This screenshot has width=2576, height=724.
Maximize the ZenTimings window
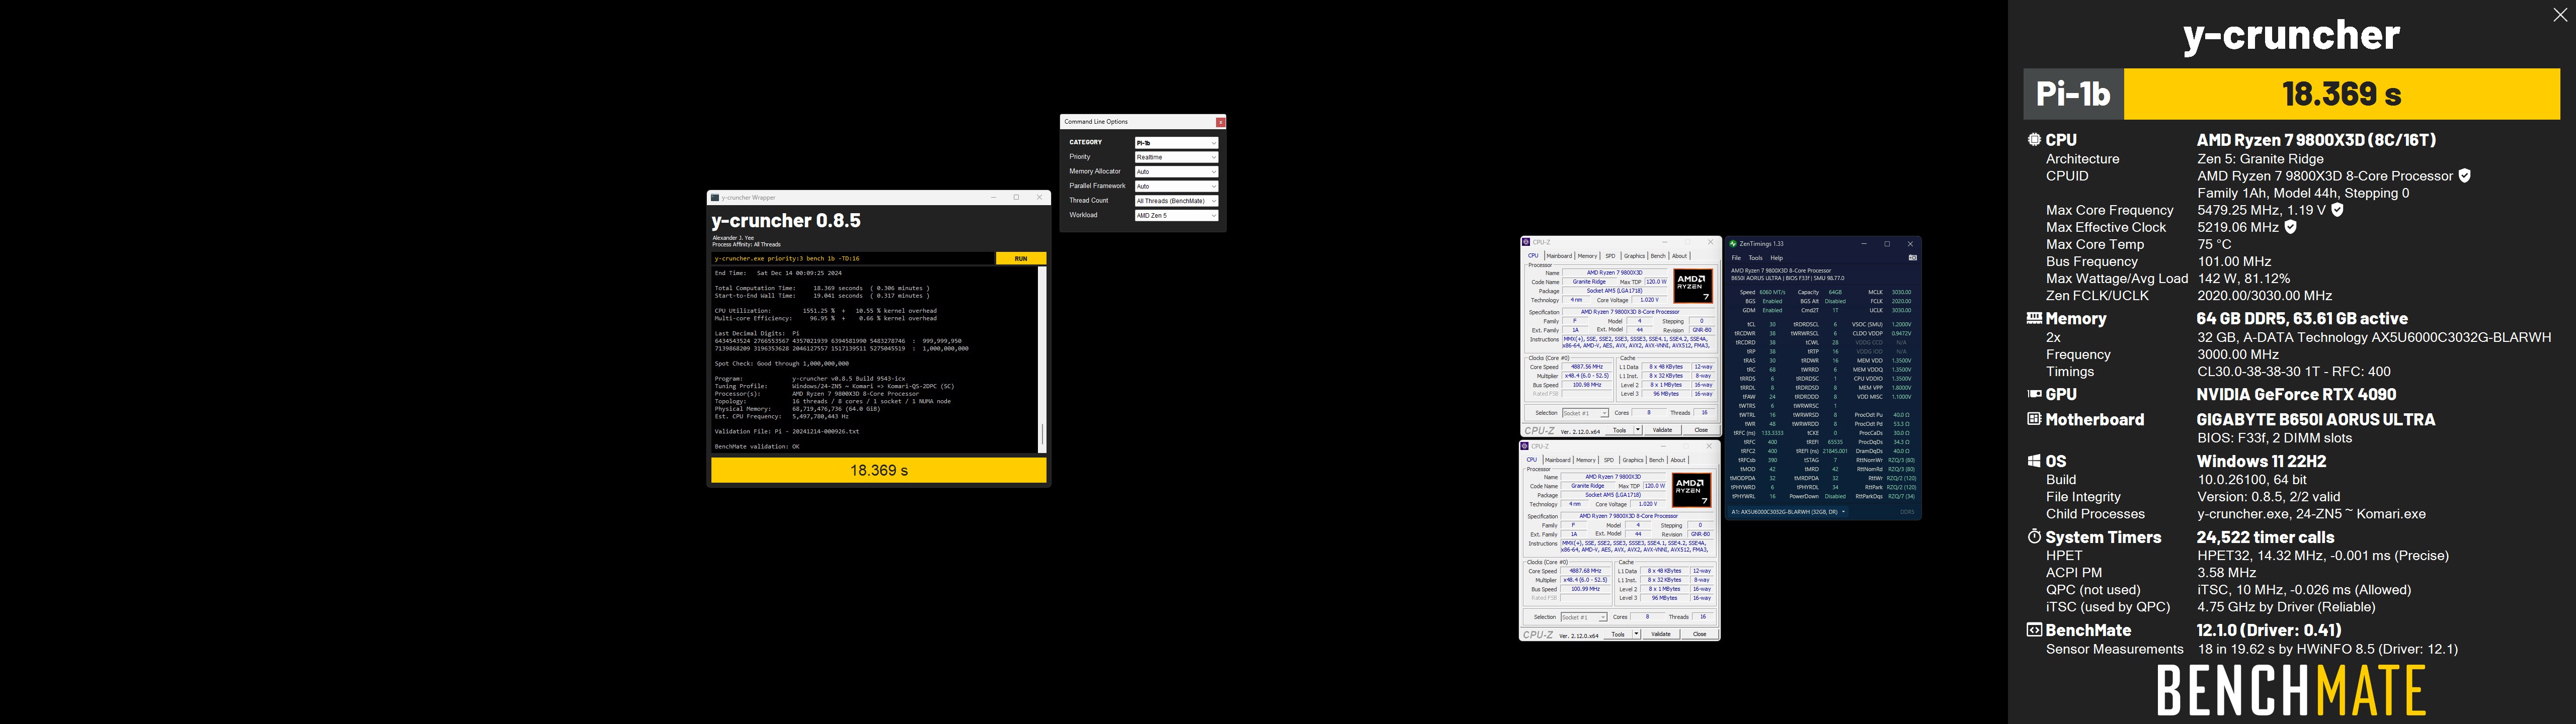tap(1887, 244)
